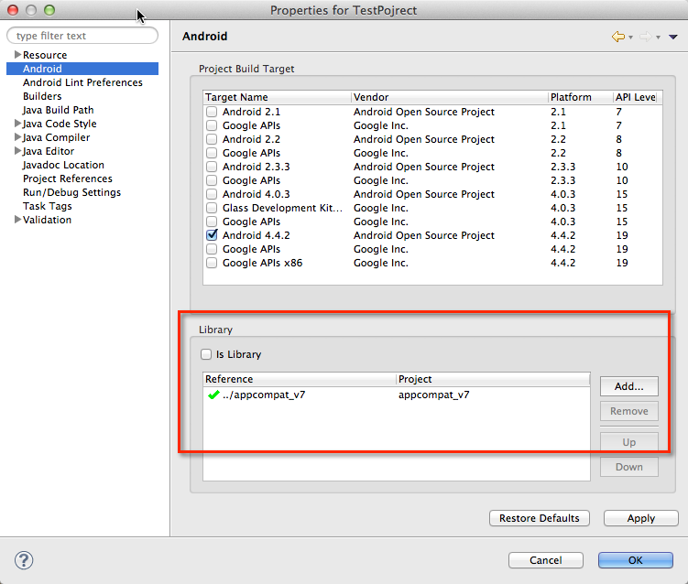
Task: Sort by the Target Name column header
Action: (275, 97)
